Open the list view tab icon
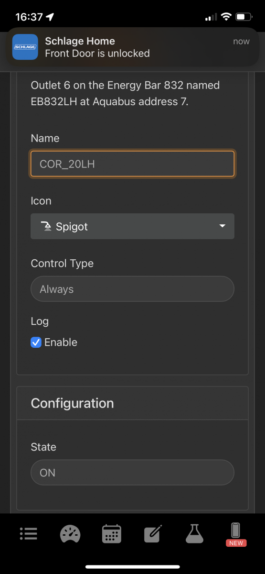This screenshot has width=265, height=574. pyautogui.click(x=29, y=533)
